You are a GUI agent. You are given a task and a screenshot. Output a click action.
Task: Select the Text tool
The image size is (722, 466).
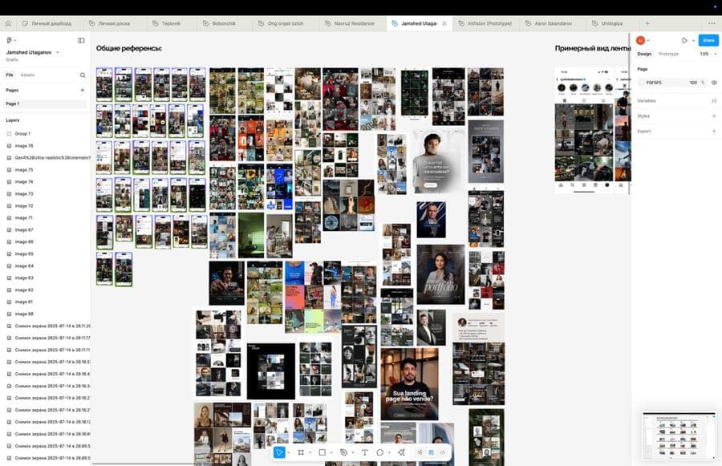coord(365,452)
